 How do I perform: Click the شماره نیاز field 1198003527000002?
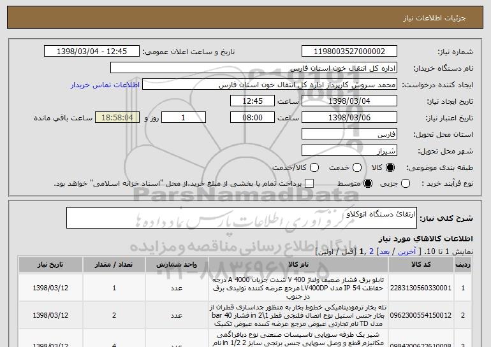[349, 52]
